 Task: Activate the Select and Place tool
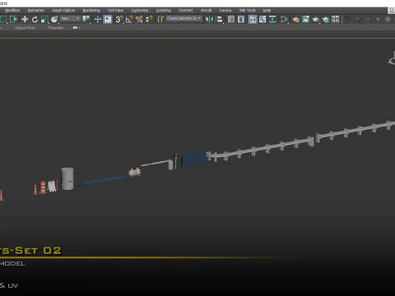54,19
